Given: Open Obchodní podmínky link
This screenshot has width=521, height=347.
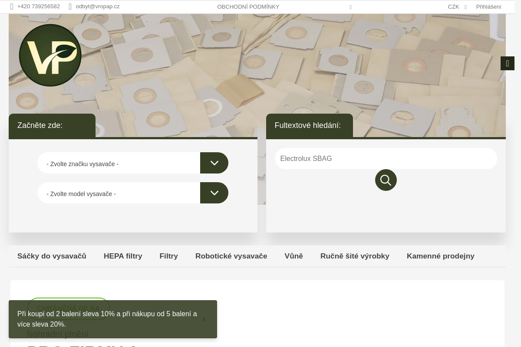Looking at the screenshot, I should [x=248, y=7].
